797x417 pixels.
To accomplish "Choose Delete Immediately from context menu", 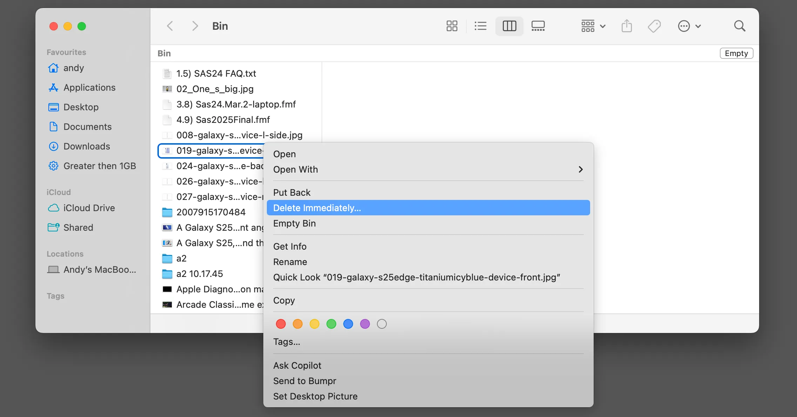I will (x=428, y=208).
